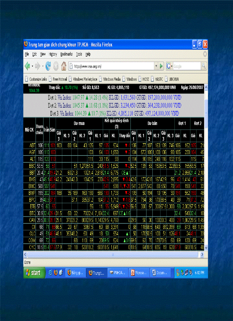This screenshot has height=321, width=233.
Task: Expand the Back button history dropdown arrow
Action: coord(33,66)
